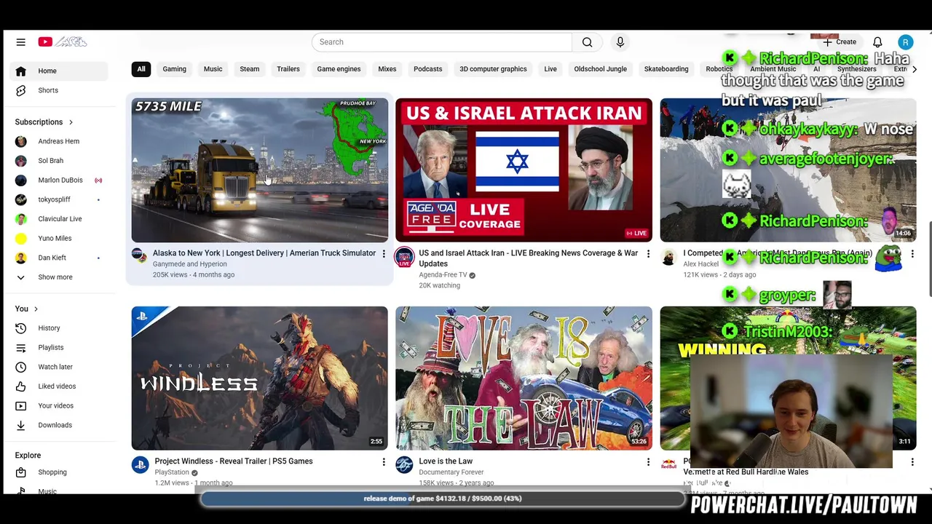Viewport: 932px width, 524px height.
Task: Expand the You section chevron
Action: (36, 309)
